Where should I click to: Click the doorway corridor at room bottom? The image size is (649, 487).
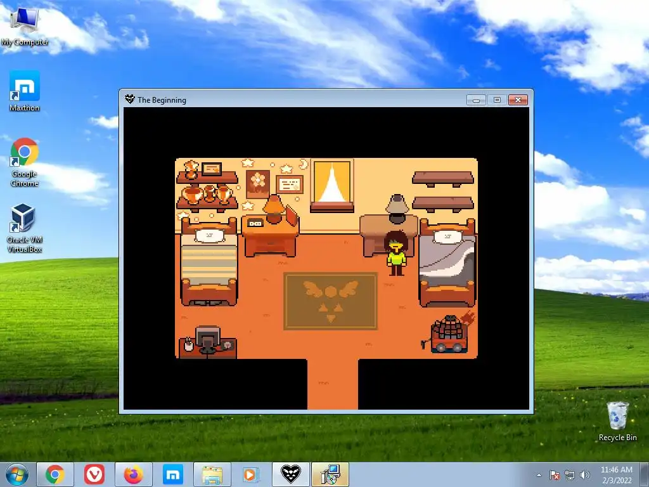tap(332, 384)
